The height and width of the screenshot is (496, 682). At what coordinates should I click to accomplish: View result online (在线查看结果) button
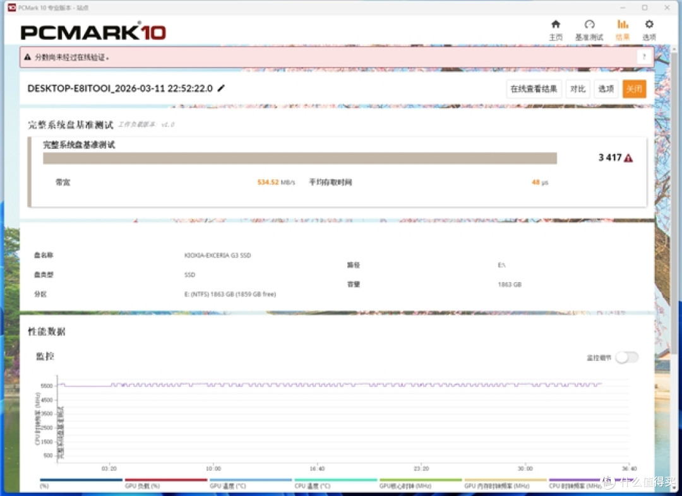[x=534, y=89]
